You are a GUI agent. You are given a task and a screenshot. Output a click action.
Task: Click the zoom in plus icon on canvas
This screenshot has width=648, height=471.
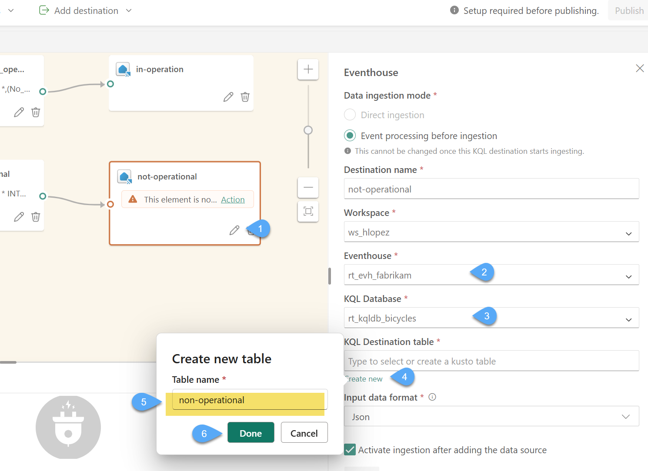308,70
